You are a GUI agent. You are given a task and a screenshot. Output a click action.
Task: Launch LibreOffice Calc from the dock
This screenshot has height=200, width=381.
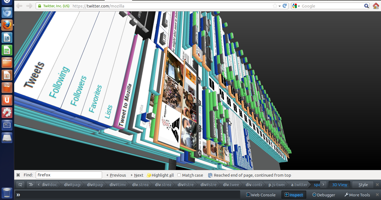point(7,50)
